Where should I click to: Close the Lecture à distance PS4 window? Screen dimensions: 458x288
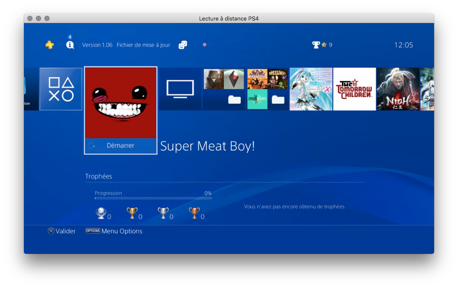(30, 18)
